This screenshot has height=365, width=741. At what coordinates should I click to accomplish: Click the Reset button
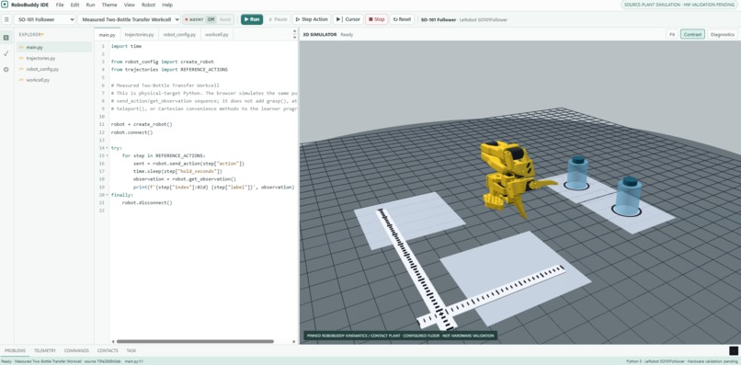pyautogui.click(x=402, y=19)
